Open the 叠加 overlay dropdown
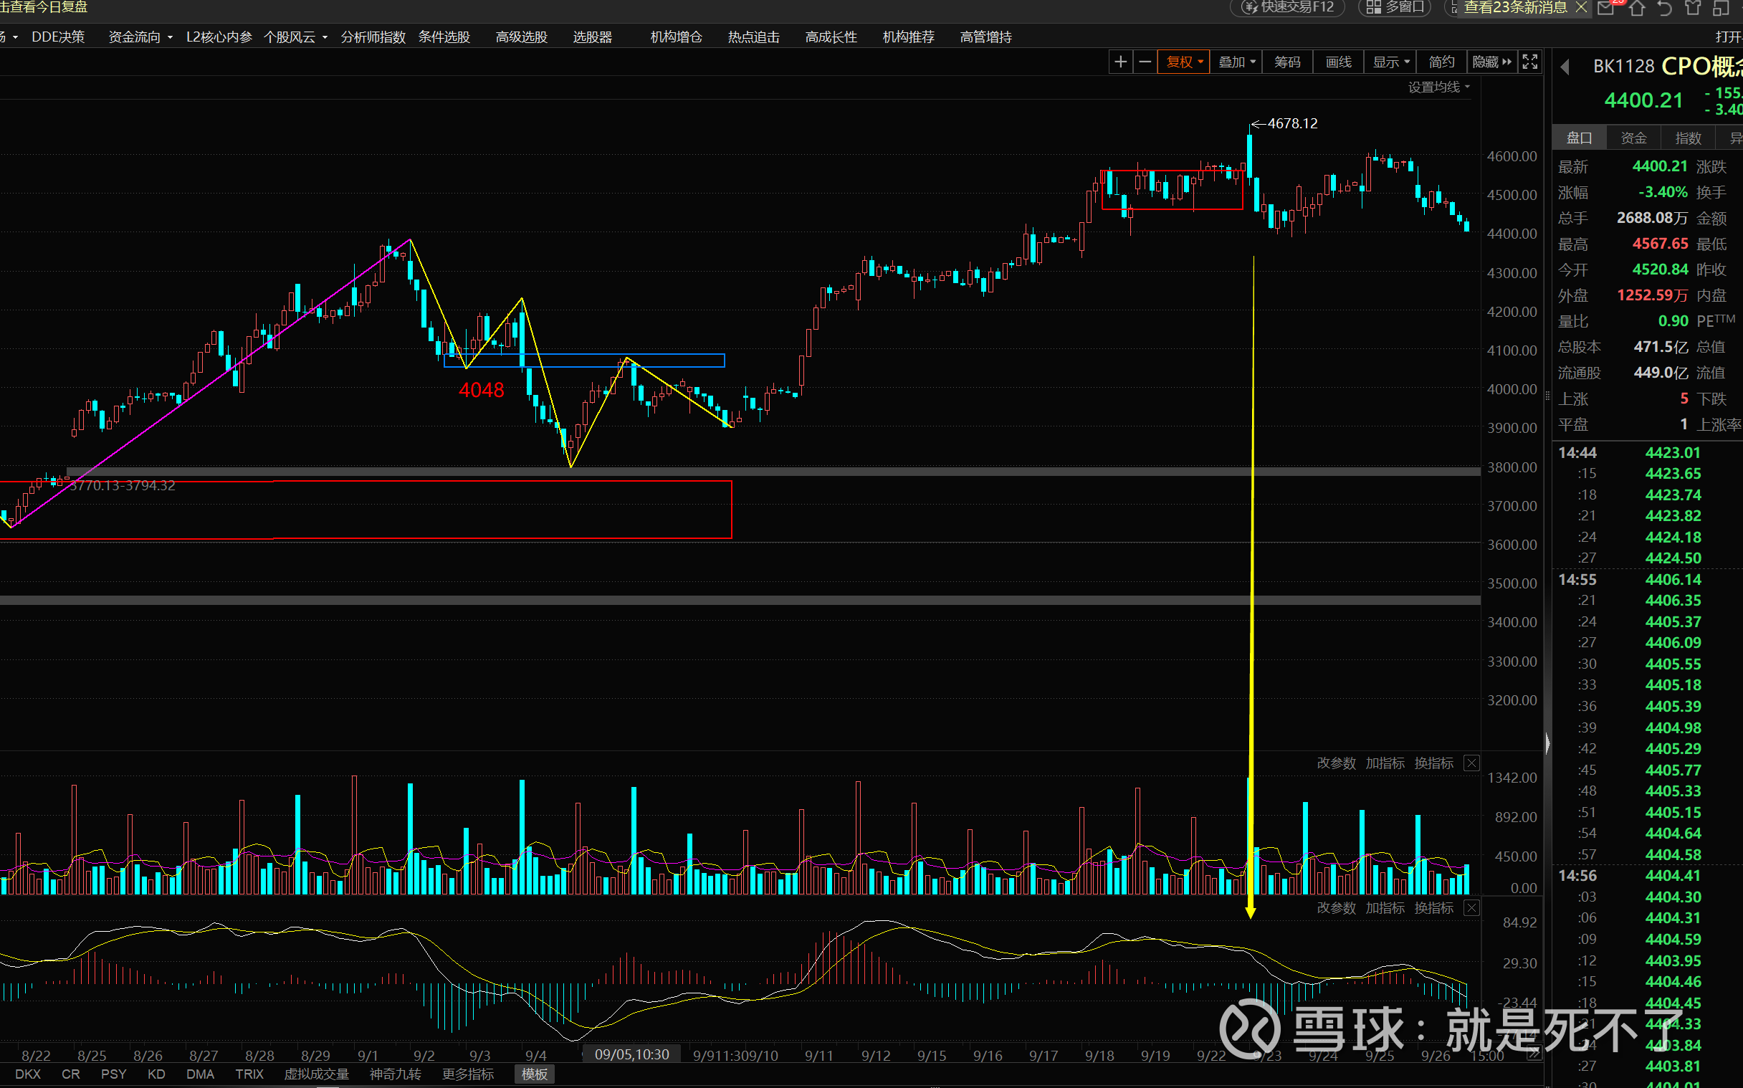 [x=1236, y=62]
